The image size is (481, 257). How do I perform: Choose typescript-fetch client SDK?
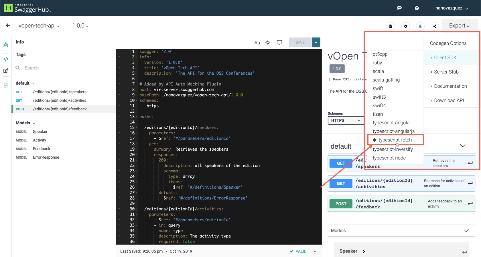(x=395, y=140)
